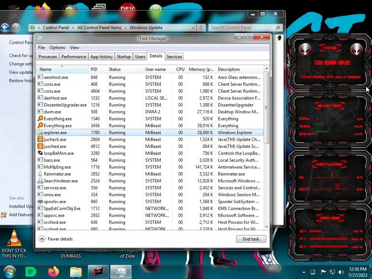
Task: Click the network tray icon
Action: point(332,272)
